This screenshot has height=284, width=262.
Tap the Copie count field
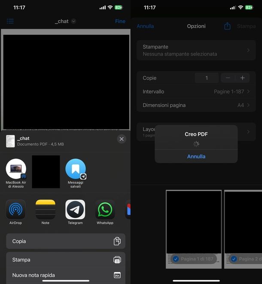point(207,78)
